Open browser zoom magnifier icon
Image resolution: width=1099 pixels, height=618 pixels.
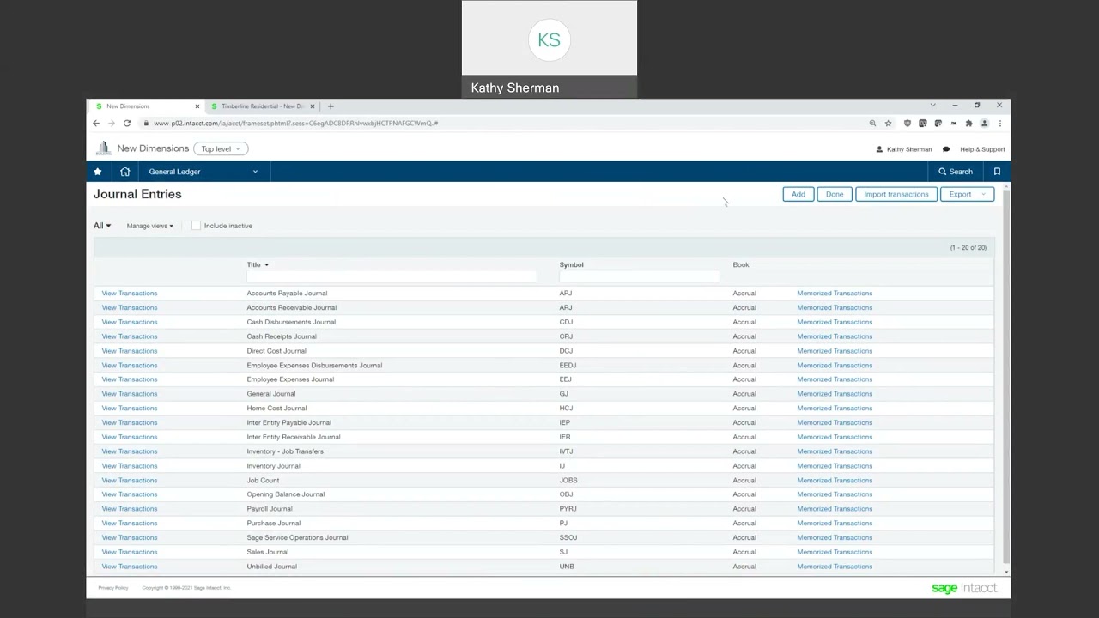pos(872,124)
